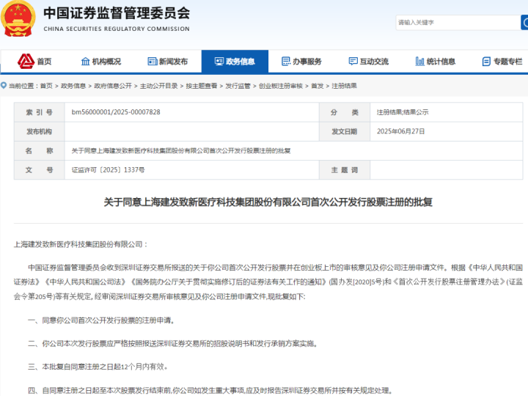The width and height of the screenshot is (528, 396).
Task: Click the CSRC national emblem logo
Action: [x=18, y=18]
